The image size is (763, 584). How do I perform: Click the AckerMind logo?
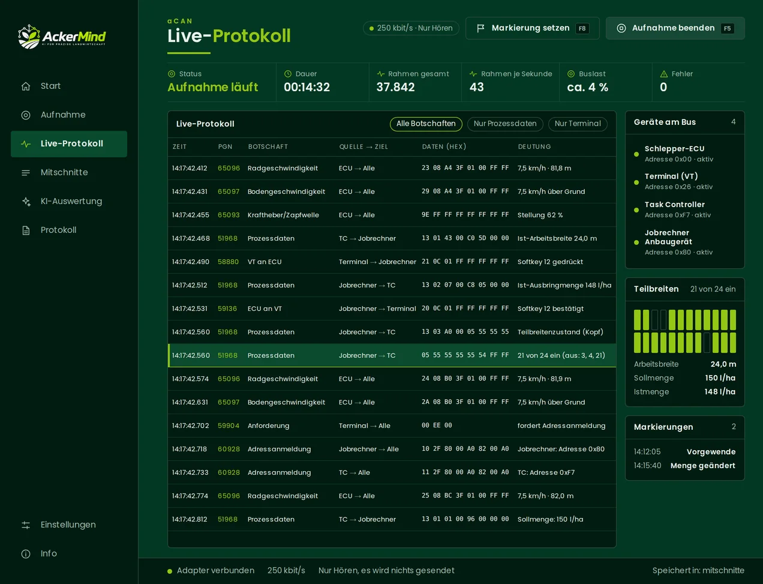[62, 37]
